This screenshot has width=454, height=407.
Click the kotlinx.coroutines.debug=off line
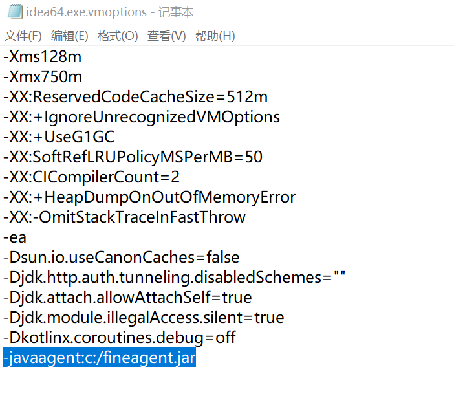click(x=120, y=338)
